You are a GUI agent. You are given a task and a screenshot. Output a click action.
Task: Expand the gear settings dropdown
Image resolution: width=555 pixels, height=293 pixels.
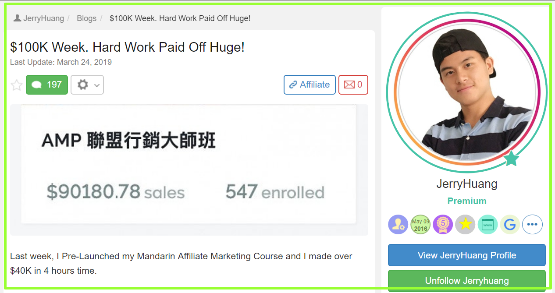[87, 85]
